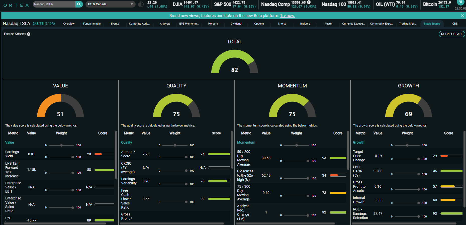The image size is (466, 225).
Task: Click the Earnings Yield score bar
Action: tap(104, 154)
